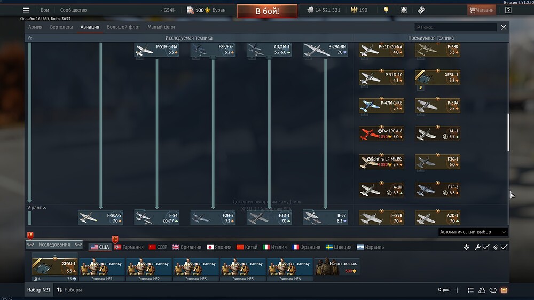The width and height of the screenshot is (534, 300).
Task: Open the Автоматический выбор dropdown
Action: click(x=472, y=232)
